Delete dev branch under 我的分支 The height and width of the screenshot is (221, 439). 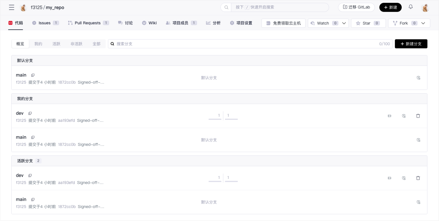click(418, 116)
